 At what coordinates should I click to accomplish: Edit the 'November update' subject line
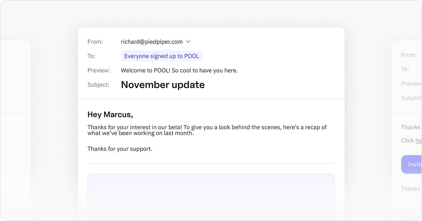coord(162,85)
